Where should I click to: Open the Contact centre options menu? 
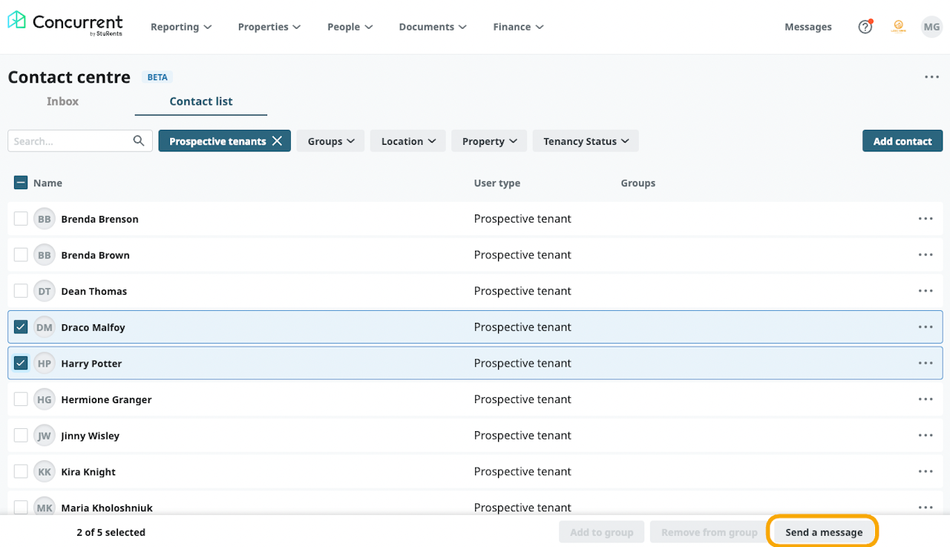[931, 77]
